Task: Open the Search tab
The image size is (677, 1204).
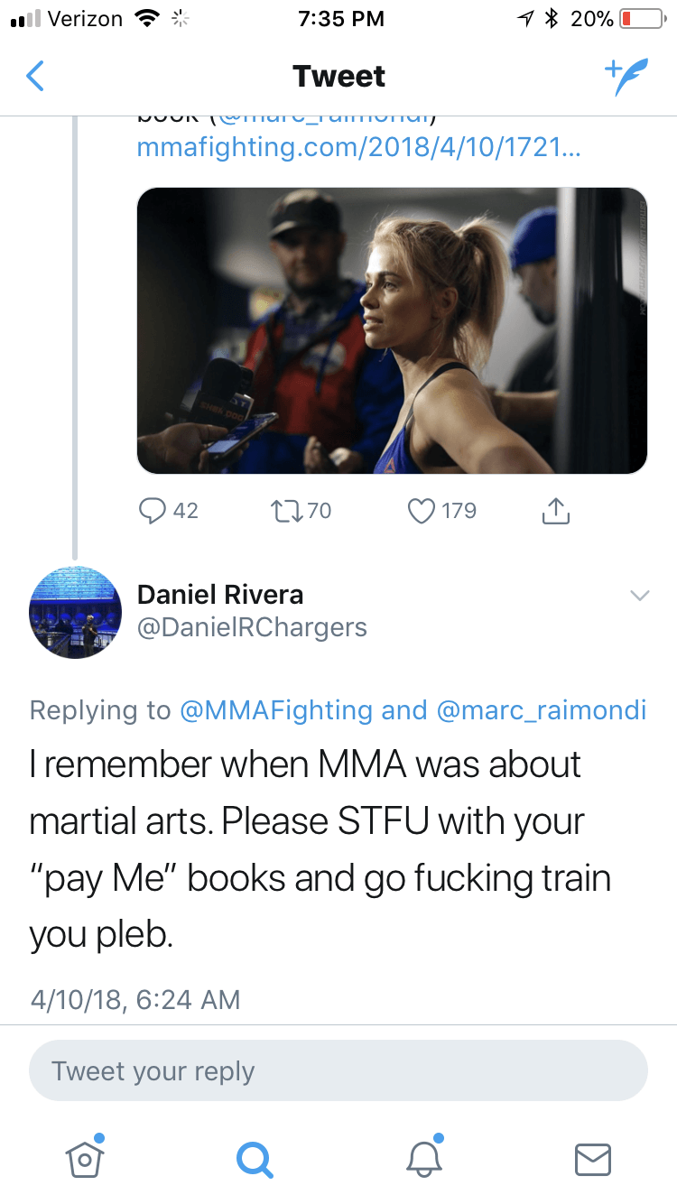Action: tap(254, 1158)
